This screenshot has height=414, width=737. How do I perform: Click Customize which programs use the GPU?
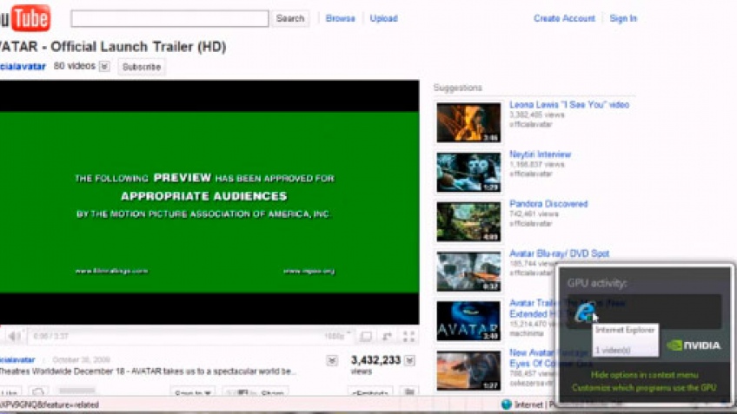click(x=644, y=388)
